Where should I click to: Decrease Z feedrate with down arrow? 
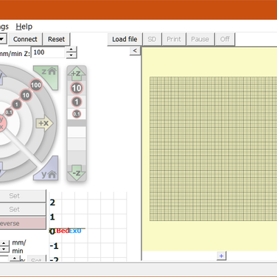[71, 55]
